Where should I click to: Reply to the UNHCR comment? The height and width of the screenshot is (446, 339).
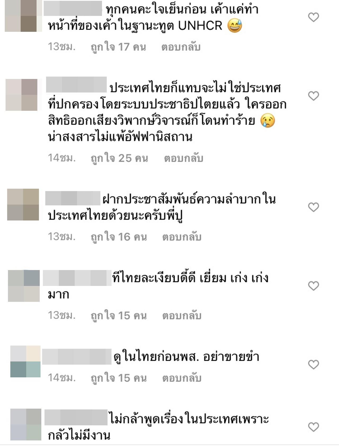click(x=181, y=47)
